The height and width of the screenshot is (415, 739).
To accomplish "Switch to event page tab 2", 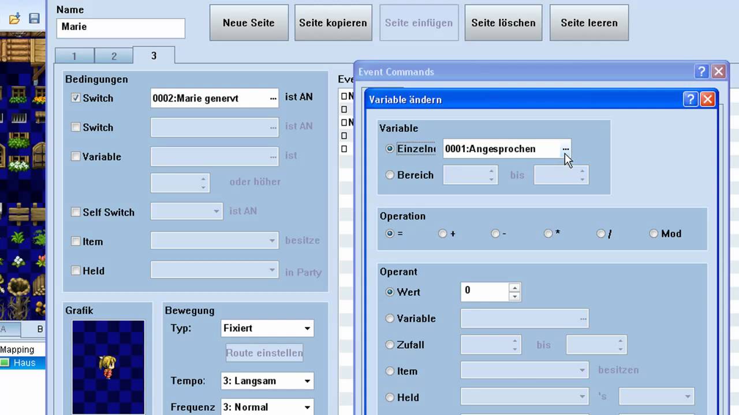I will coord(114,56).
